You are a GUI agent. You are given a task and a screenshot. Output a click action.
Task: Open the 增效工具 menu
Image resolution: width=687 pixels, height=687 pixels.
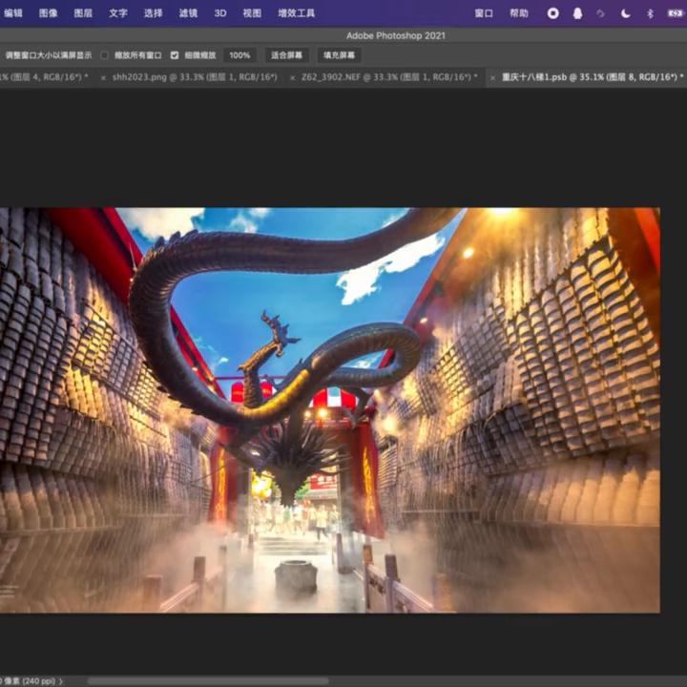(x=296, y=13)
